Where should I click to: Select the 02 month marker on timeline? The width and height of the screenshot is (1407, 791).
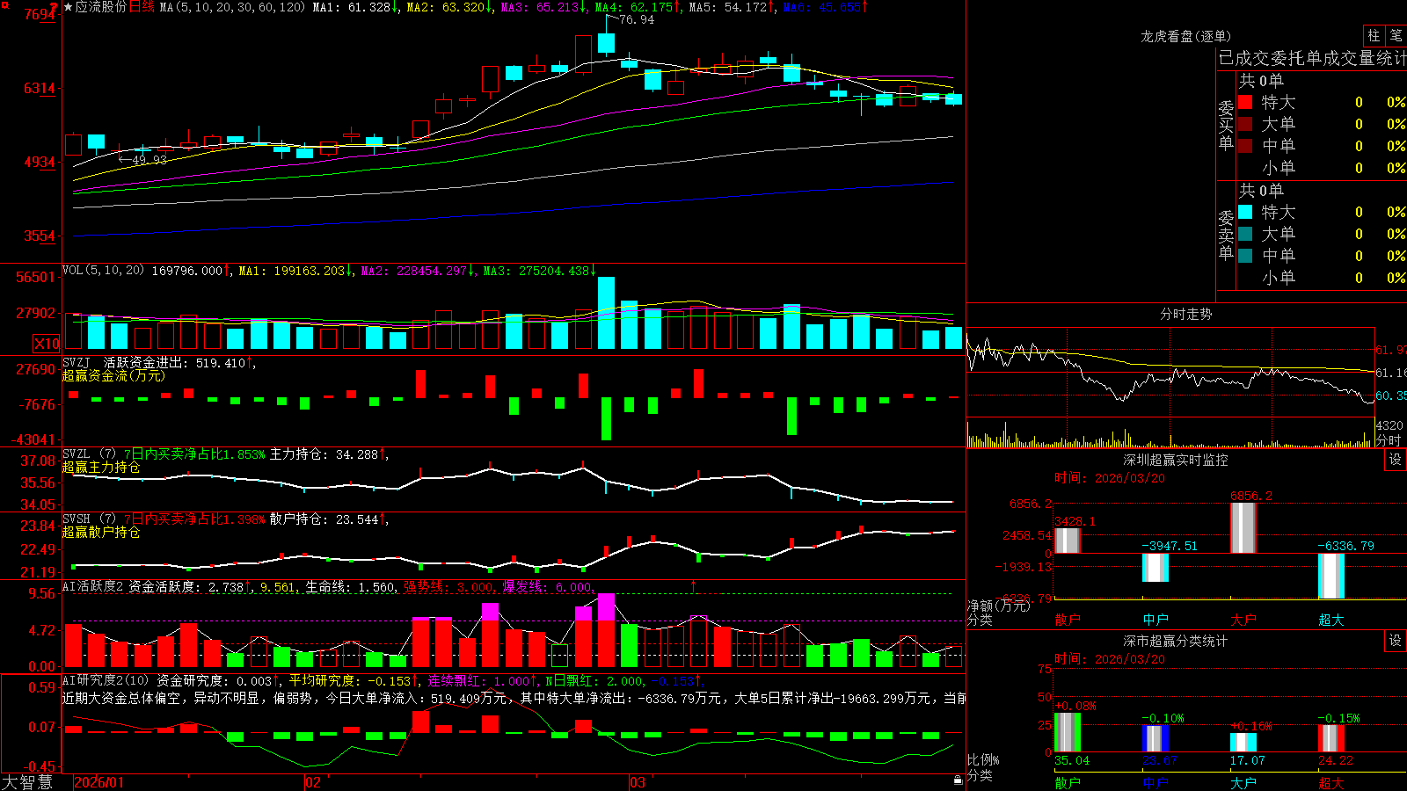click(313, 782)
